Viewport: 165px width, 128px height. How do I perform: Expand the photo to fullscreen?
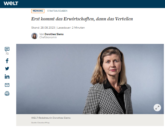coord(157,108)
